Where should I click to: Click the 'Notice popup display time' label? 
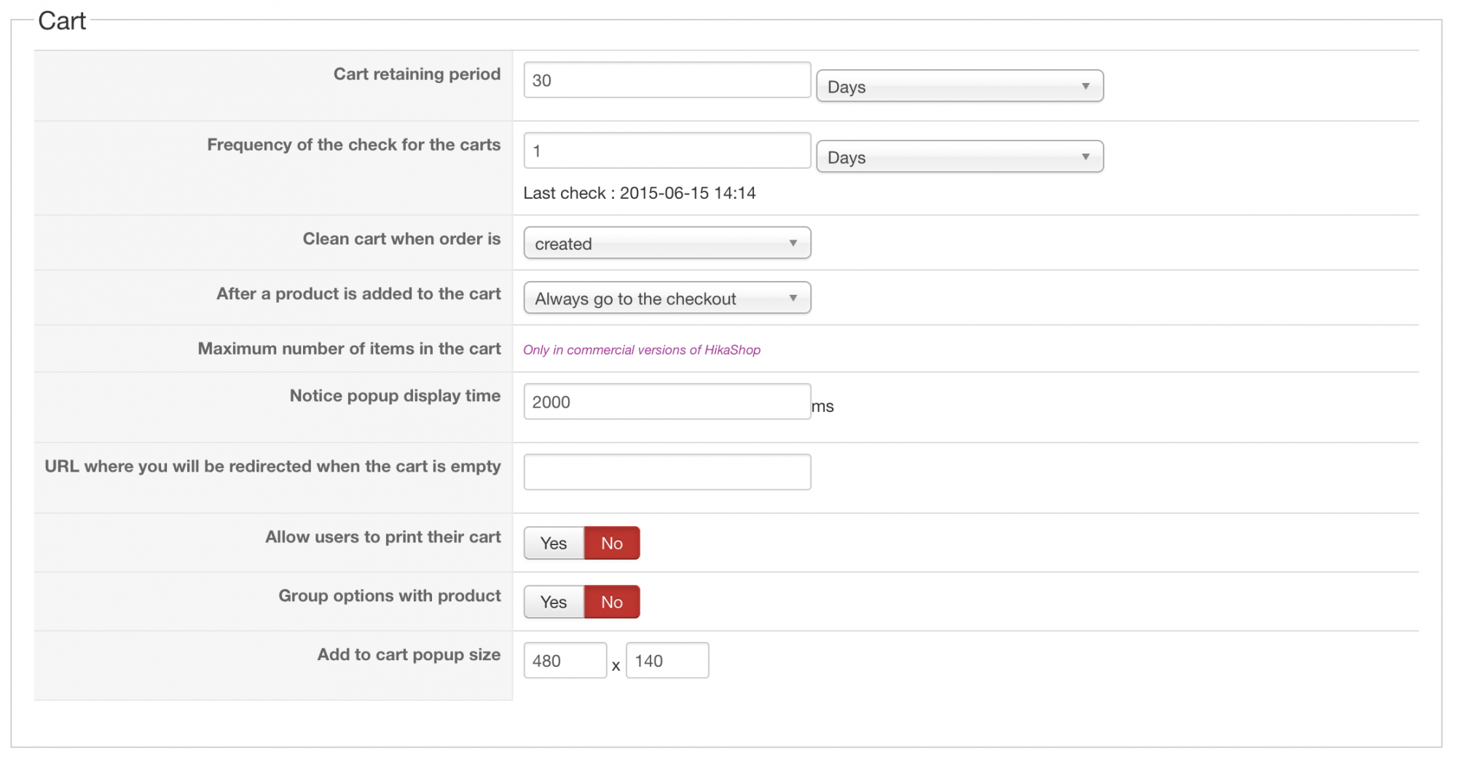pos(395,396)
